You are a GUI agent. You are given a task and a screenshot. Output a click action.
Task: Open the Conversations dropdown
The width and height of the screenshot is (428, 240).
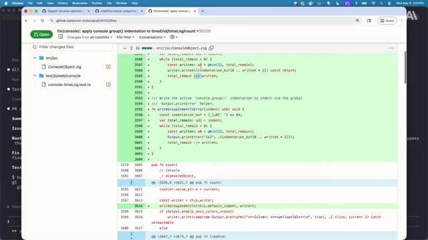pos(152,37)
